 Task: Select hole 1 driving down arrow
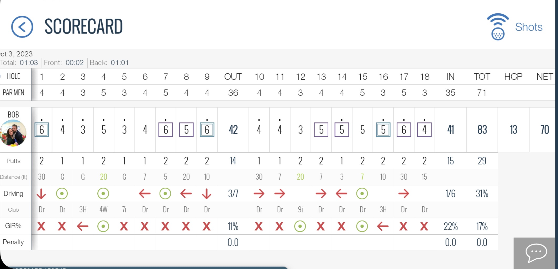point(41,194)
